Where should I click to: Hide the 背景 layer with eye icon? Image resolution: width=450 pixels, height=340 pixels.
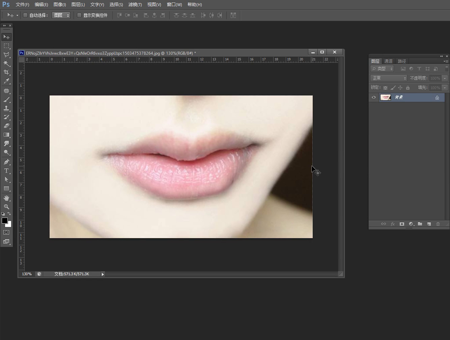374,97
